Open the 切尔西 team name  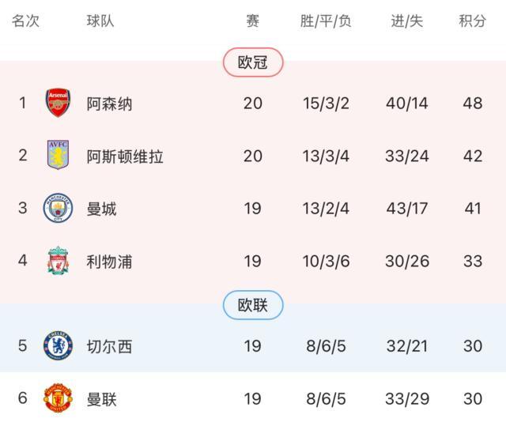tap(110, 346)
